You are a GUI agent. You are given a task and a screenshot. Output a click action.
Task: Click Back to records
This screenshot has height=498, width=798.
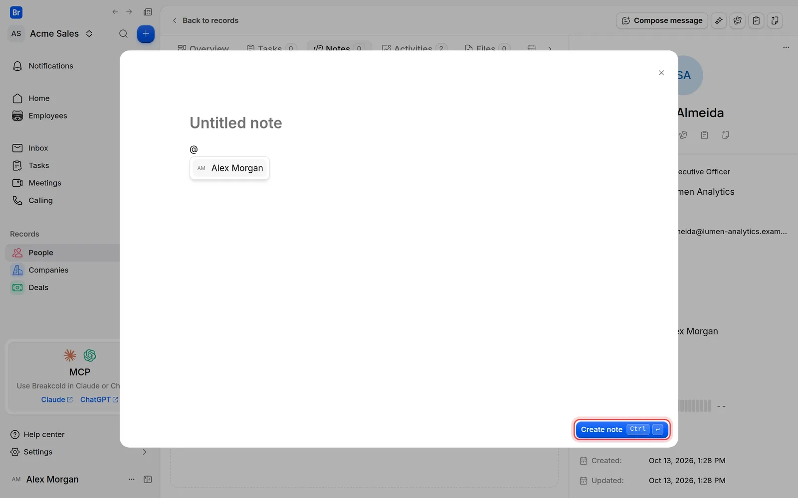205,20
